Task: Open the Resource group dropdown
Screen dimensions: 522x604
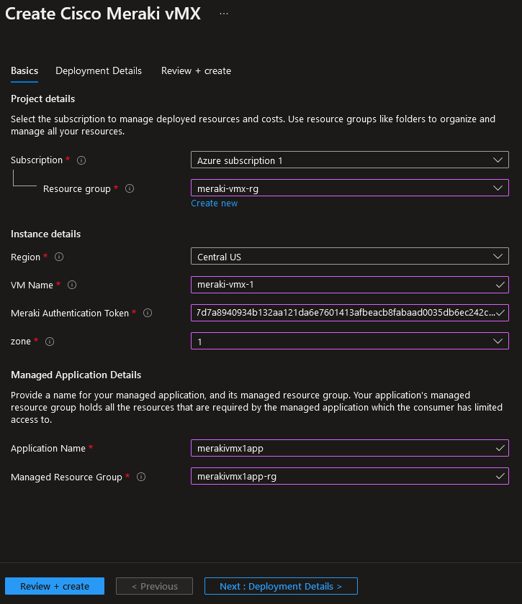Action: coord(349,188)
